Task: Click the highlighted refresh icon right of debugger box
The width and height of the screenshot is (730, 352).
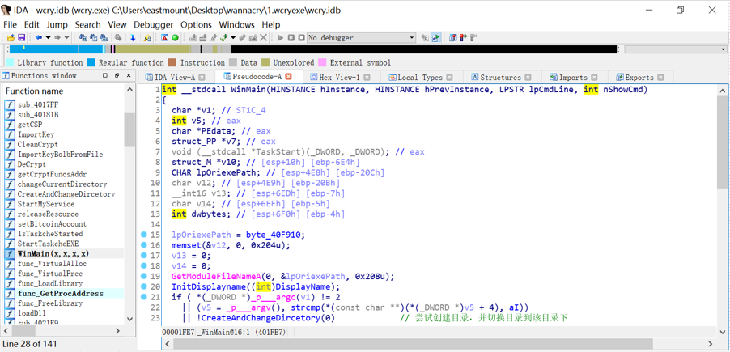Action: (x=435, y=38)
